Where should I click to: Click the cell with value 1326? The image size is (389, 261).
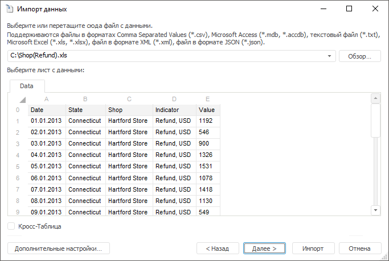click(207, 155)
